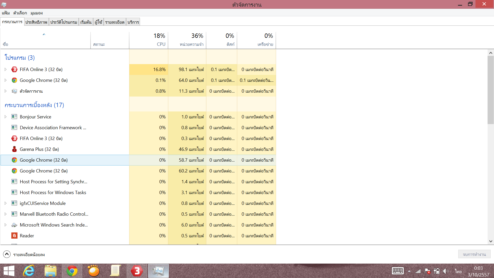494x278 pixels.
Task: Click the Bonjour Service process icon
Action: click(x=14, y=117)
